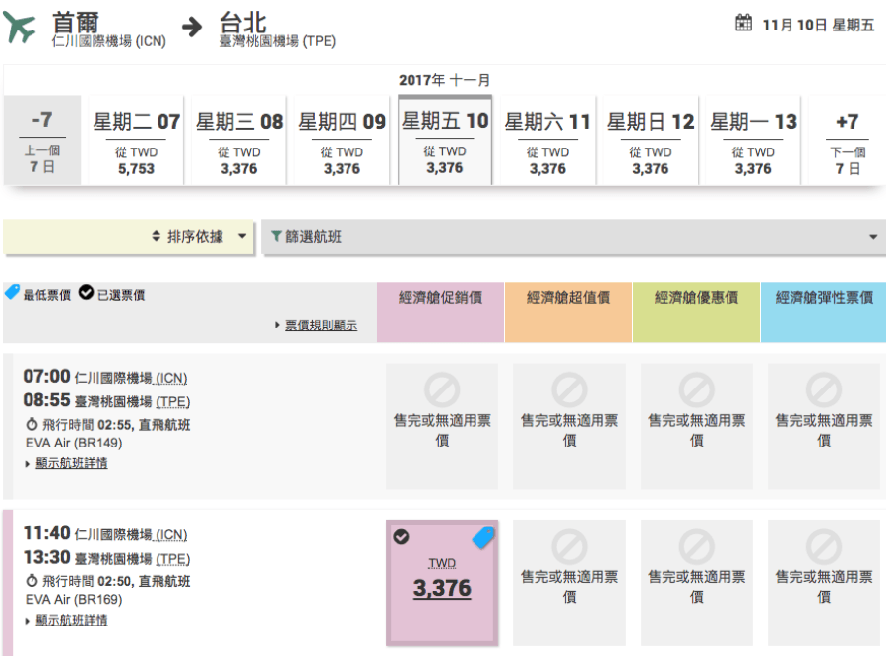
Task: Click sold-out icon for BR169 經濟艙彈性票價
Action: [824, 547]
